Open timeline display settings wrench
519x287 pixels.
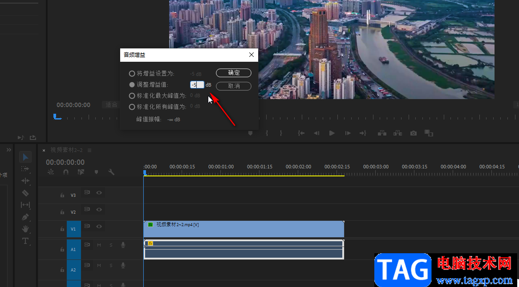pos(111,172)
